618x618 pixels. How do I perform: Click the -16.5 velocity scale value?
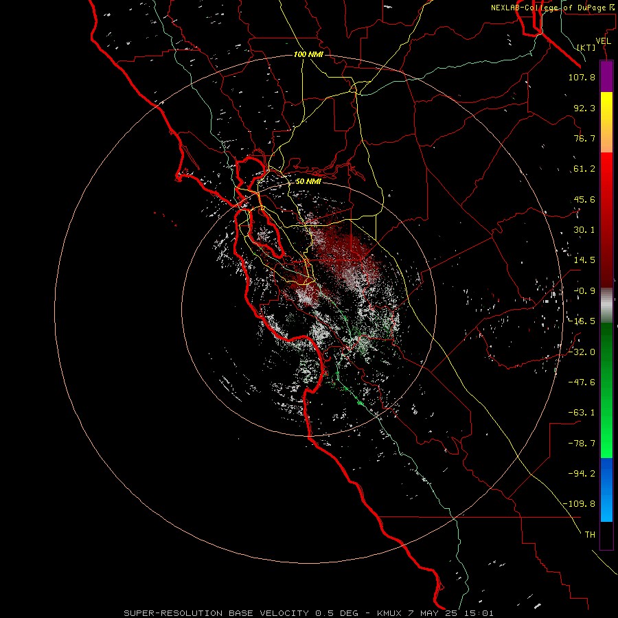point(582,321)
